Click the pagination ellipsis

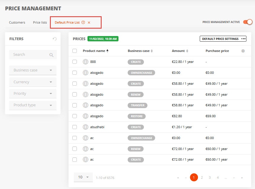coord(226,178)
